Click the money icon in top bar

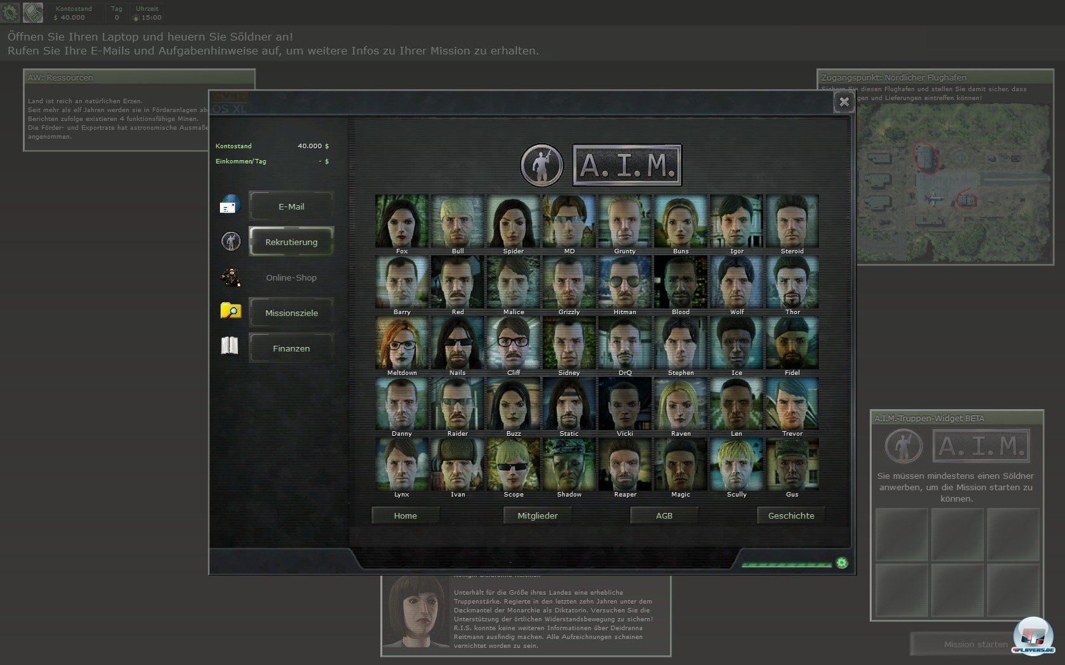click(33, 12)
